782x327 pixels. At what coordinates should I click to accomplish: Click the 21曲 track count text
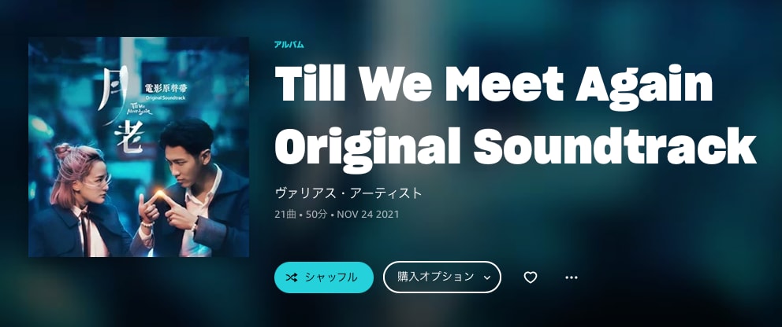point(285,215)
